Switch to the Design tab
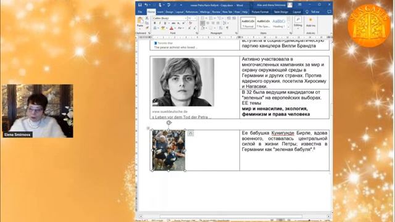 169,12
